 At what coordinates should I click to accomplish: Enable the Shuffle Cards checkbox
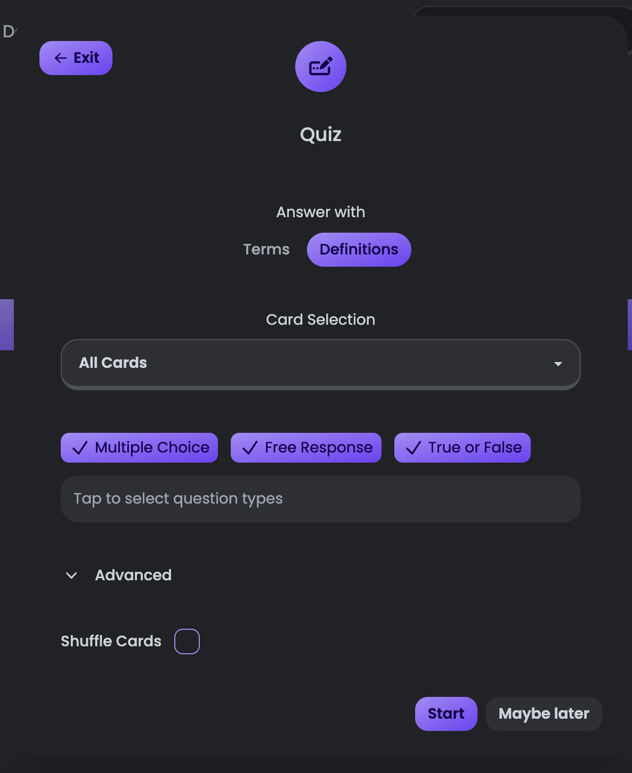pyautogui.click(x=187, y=642)
